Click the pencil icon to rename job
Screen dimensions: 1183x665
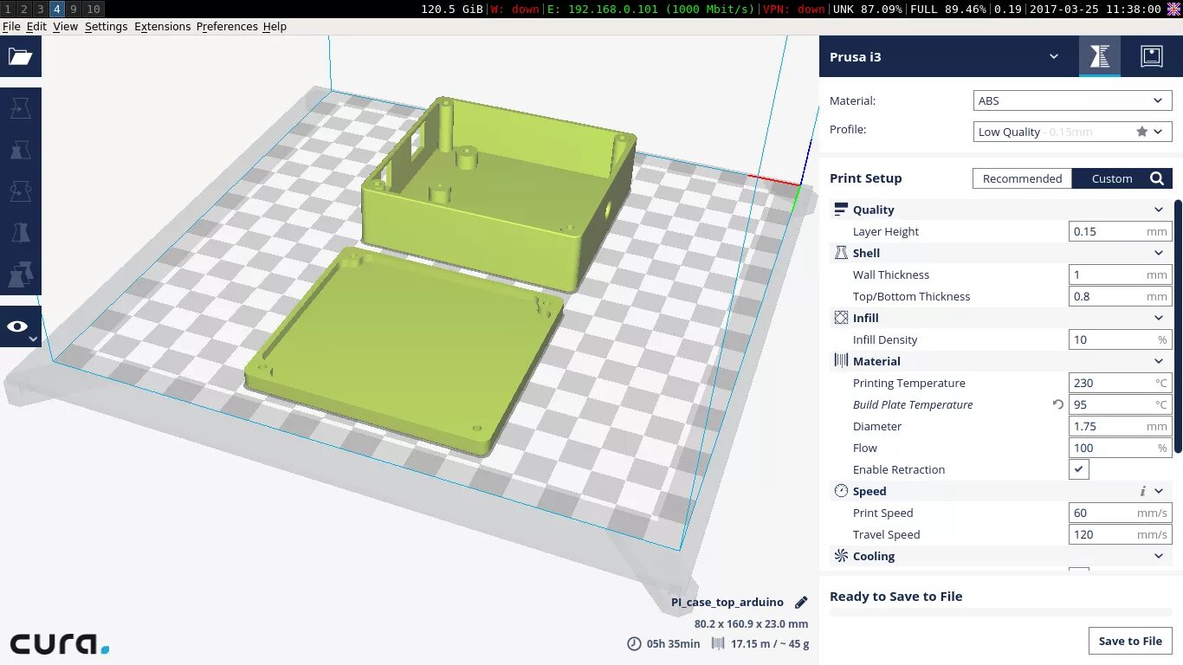(x=801, y=602)
